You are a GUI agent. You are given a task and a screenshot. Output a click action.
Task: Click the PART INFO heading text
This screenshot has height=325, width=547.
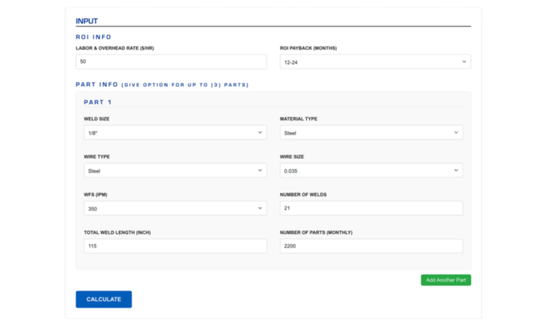(x=97, y=85)
